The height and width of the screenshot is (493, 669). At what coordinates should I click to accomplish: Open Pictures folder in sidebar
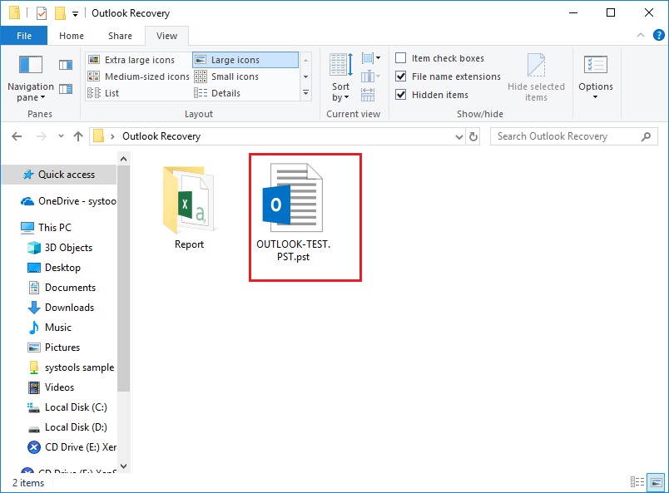coord(54,348)
